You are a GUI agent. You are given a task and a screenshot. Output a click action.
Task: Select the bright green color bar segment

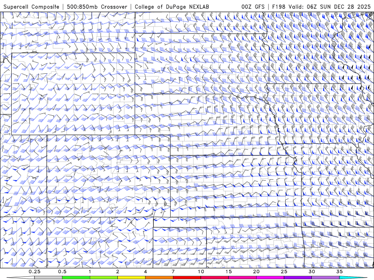click(76, 278)
